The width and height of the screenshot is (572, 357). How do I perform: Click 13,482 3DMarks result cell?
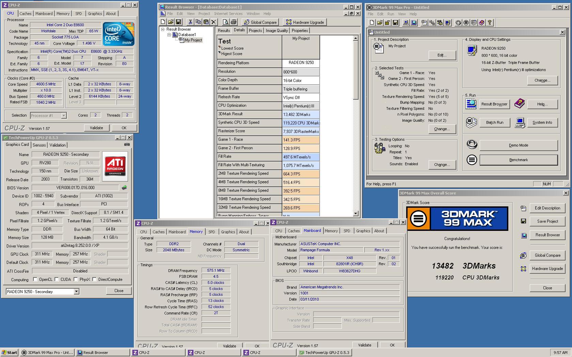[x=301, y=114]
